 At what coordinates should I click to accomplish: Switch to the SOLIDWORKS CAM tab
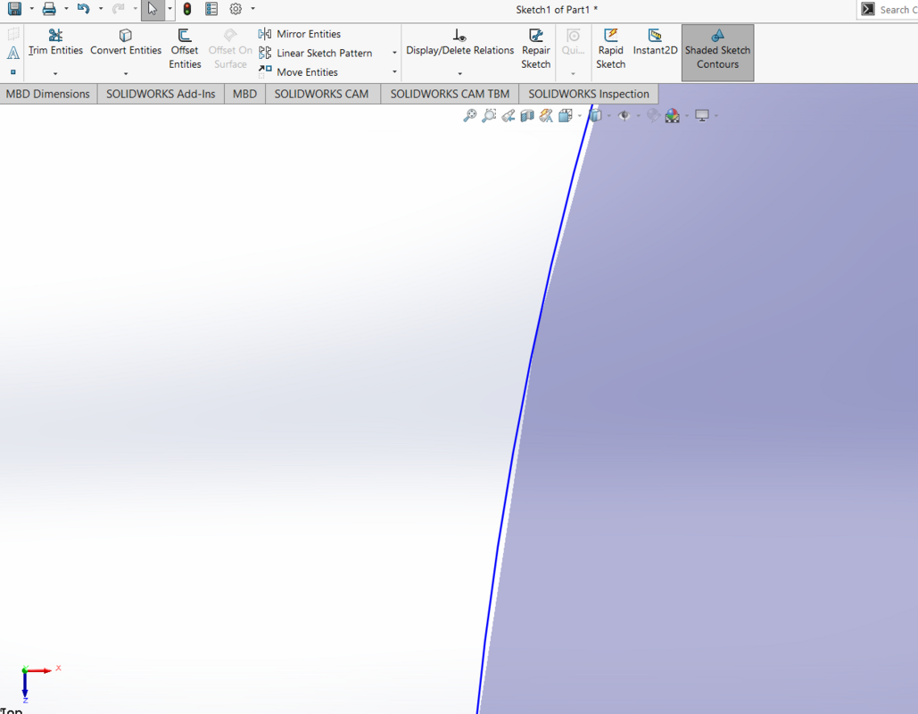click(x=321, y=93)
